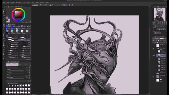
Task: Adjust the Opacity slider in tool property
Action: [x=16, y=70]
